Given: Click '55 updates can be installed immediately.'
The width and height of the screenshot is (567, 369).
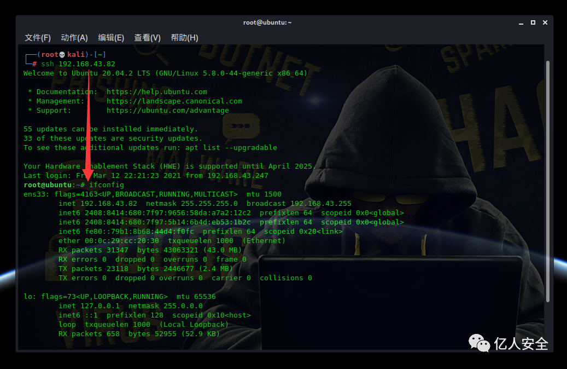Looking at the screenshot, I should (110, 129).
